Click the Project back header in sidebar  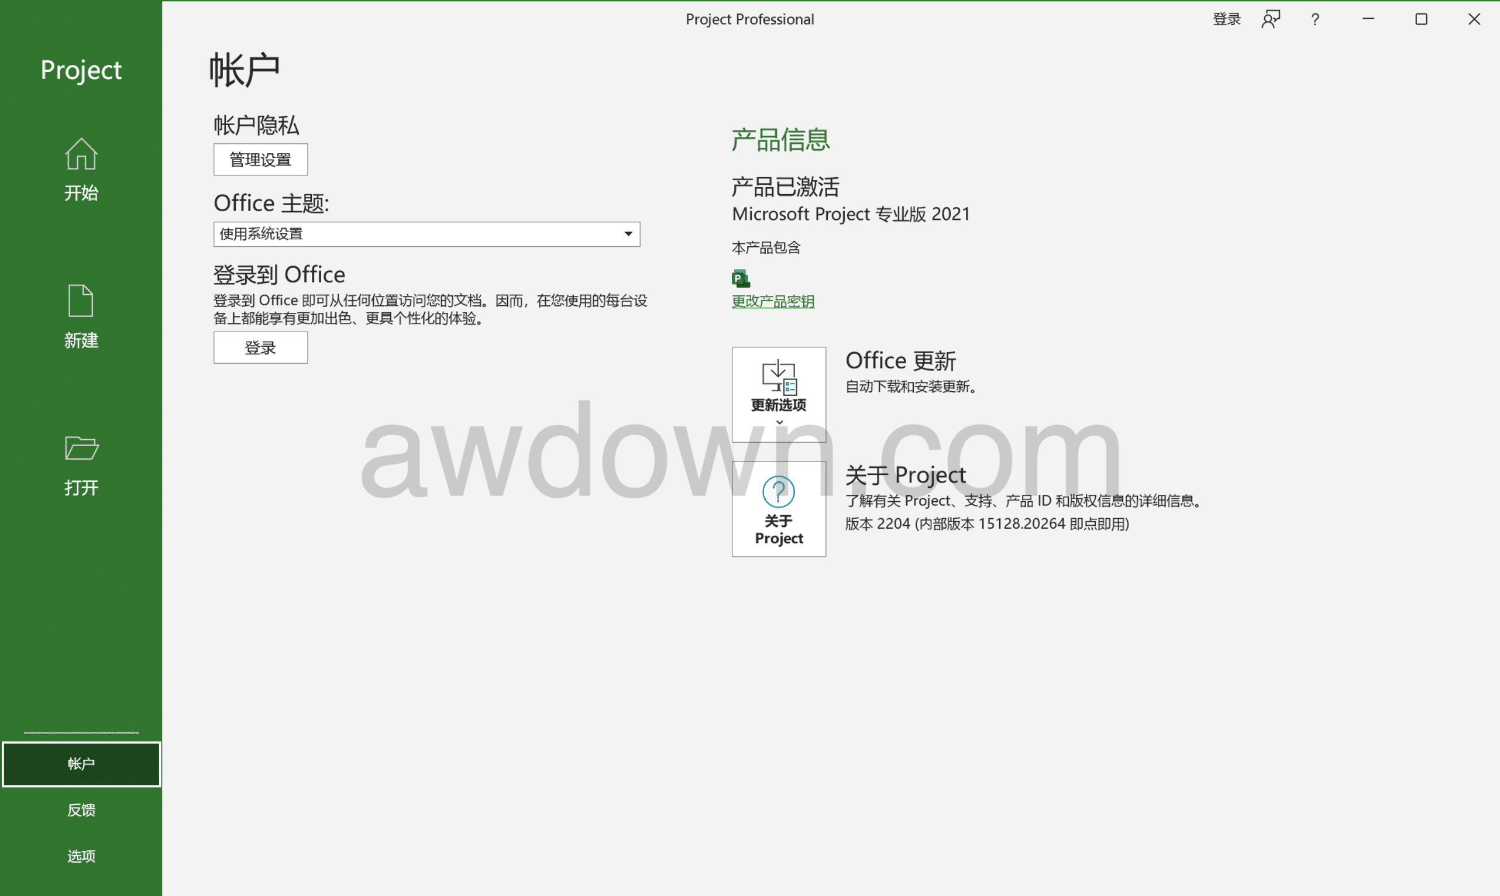pos(81,70)
